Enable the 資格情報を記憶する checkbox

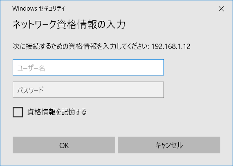pos(18,112)
